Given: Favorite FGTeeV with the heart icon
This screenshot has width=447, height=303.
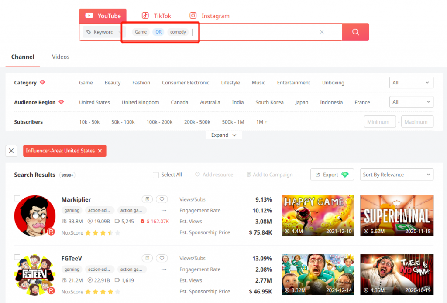Looking at the screenshot, I should click(162, 258).
